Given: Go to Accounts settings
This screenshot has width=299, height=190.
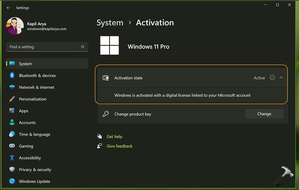Looking at the screenshot, I should [x=27, y=123].
